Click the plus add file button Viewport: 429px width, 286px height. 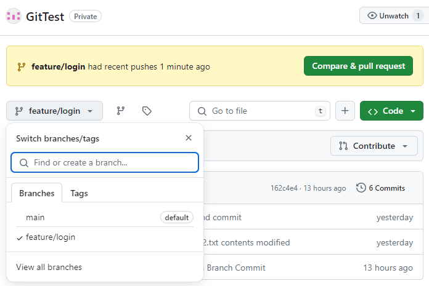[x=345, y=111]
